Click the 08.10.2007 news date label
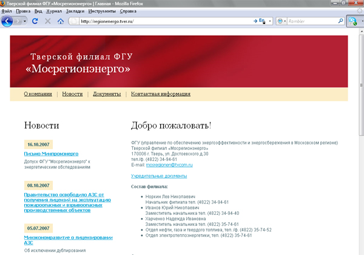The image size is (364, 255). pyautogui.click(x=38, y=185)
